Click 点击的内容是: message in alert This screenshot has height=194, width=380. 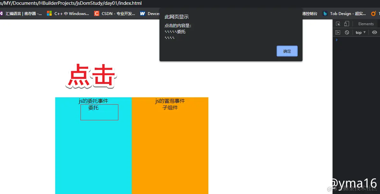click(178, 26)
